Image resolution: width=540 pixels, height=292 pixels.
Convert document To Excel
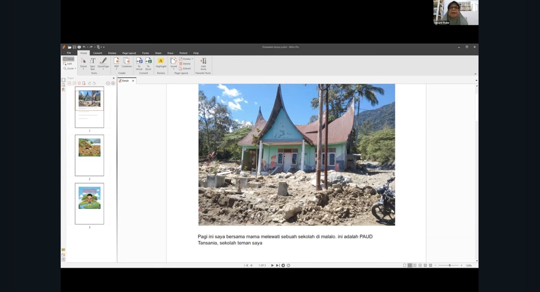pyautogui.click(x=148, y=61)
